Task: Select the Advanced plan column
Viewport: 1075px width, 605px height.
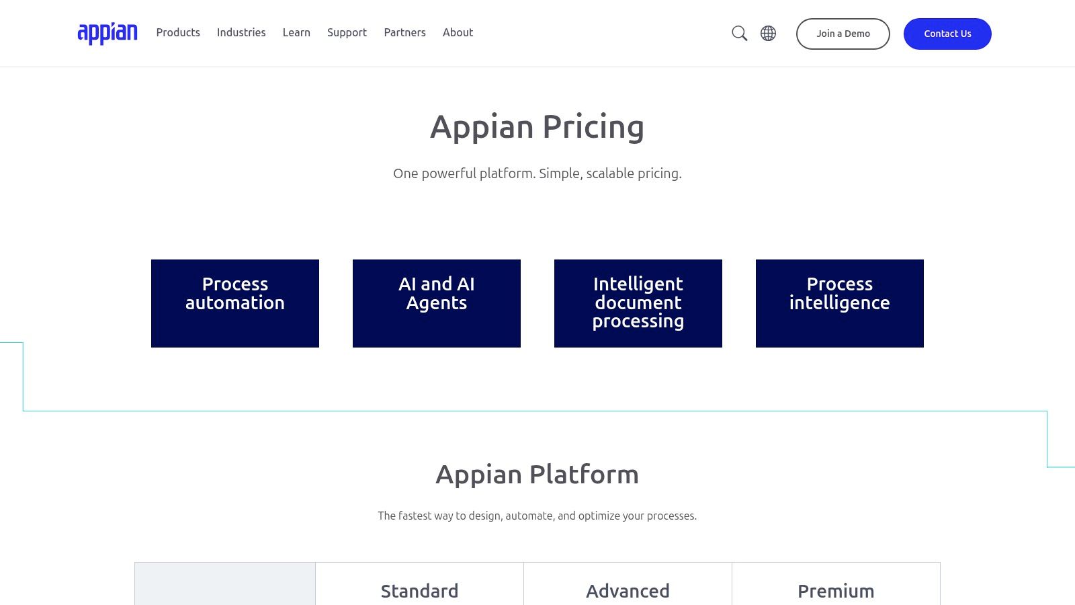Action: click(x=628, y=590)
